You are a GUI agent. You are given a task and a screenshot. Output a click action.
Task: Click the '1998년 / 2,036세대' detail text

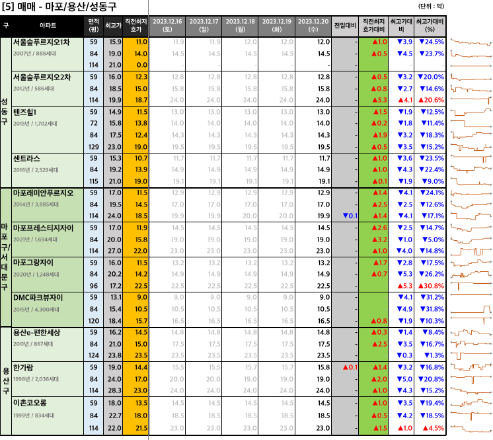36,379
